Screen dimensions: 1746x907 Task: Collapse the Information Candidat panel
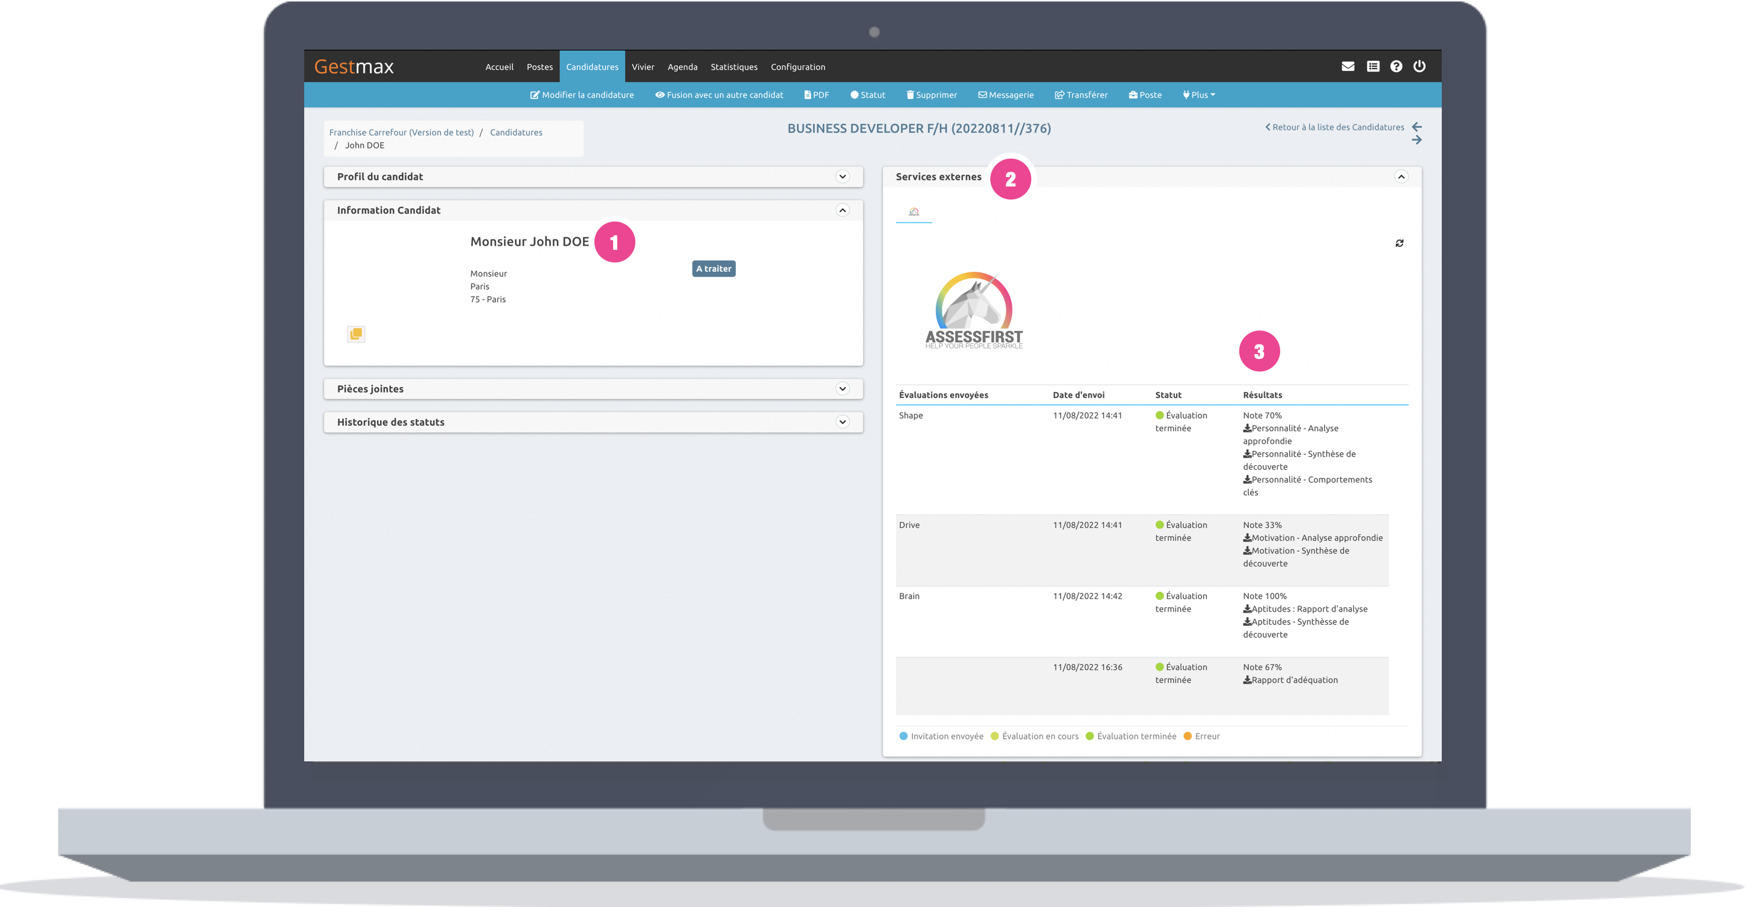pyautogui.click(x=842, y=210)
